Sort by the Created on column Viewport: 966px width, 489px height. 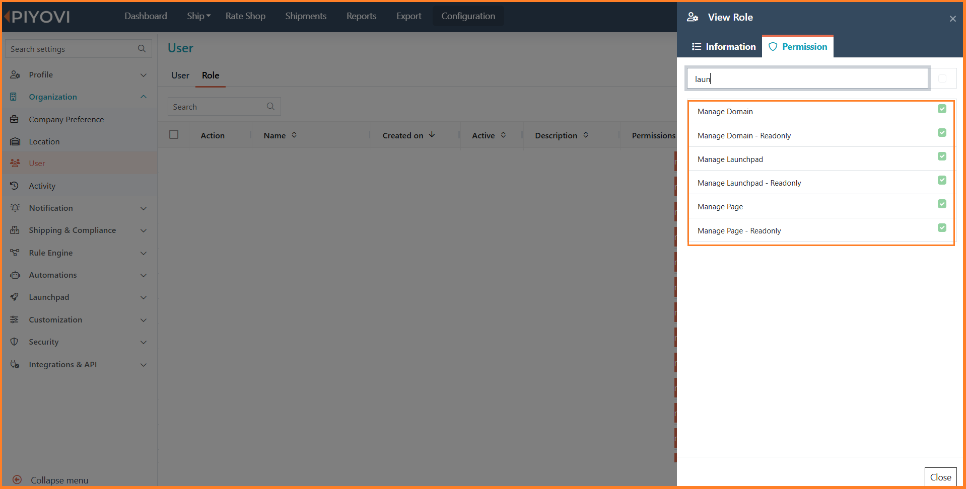point(408,135)
